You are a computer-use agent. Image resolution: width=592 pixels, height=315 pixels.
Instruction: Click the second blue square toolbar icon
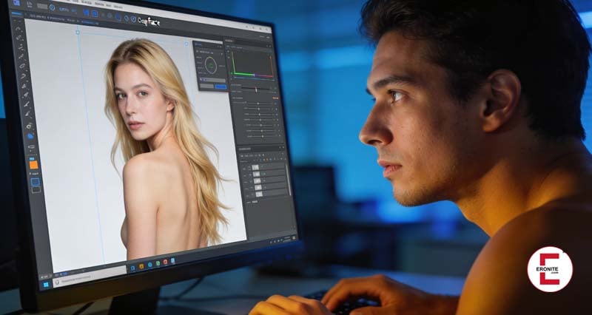(95, 13)
